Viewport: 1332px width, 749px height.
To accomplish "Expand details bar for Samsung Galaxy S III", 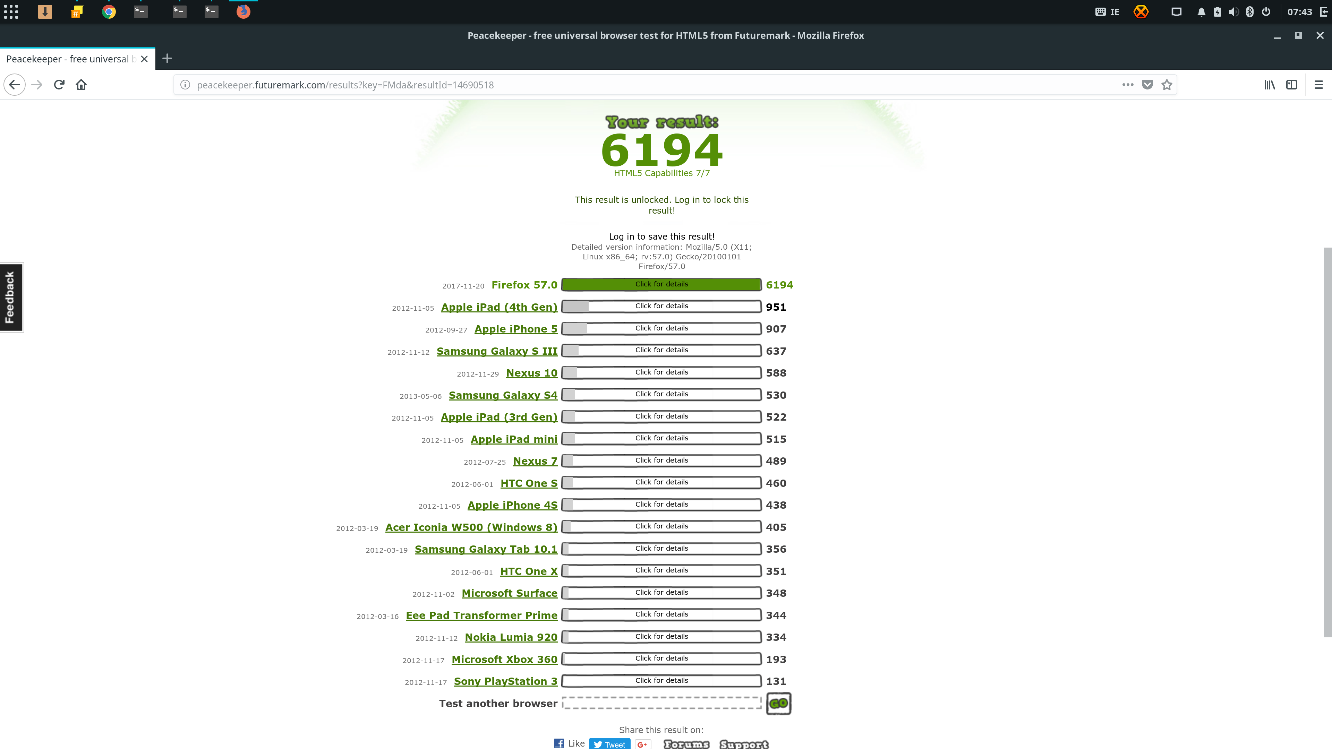I will (661, 351).
